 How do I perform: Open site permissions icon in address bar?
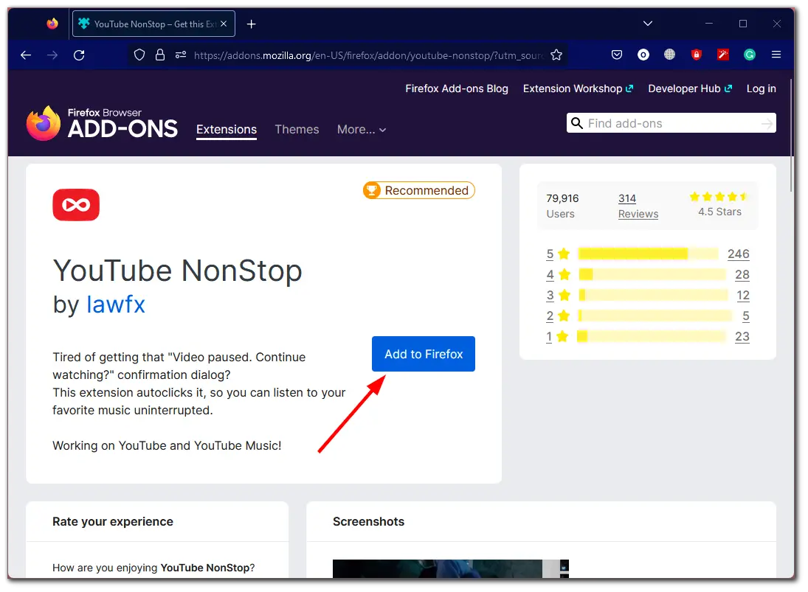[180, 55]
